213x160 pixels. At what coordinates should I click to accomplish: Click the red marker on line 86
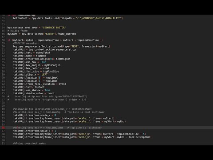click(x=3, y=128)
